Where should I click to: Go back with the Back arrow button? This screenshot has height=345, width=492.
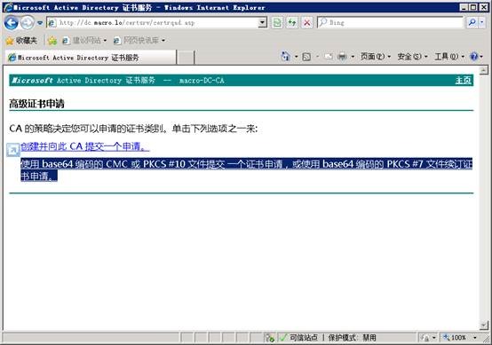[x=12, y=22]
